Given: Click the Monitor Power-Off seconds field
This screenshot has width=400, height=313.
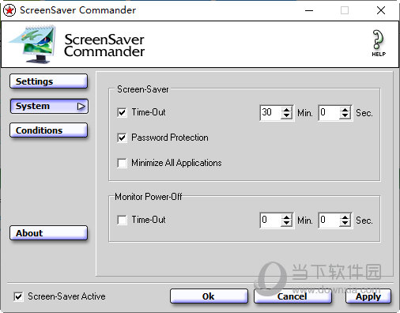Looking at the screenshot, I should pos(330,221).
